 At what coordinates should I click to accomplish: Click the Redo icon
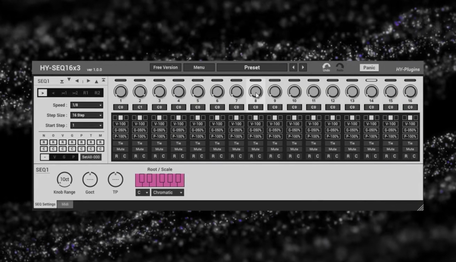[x=340, y=65]
